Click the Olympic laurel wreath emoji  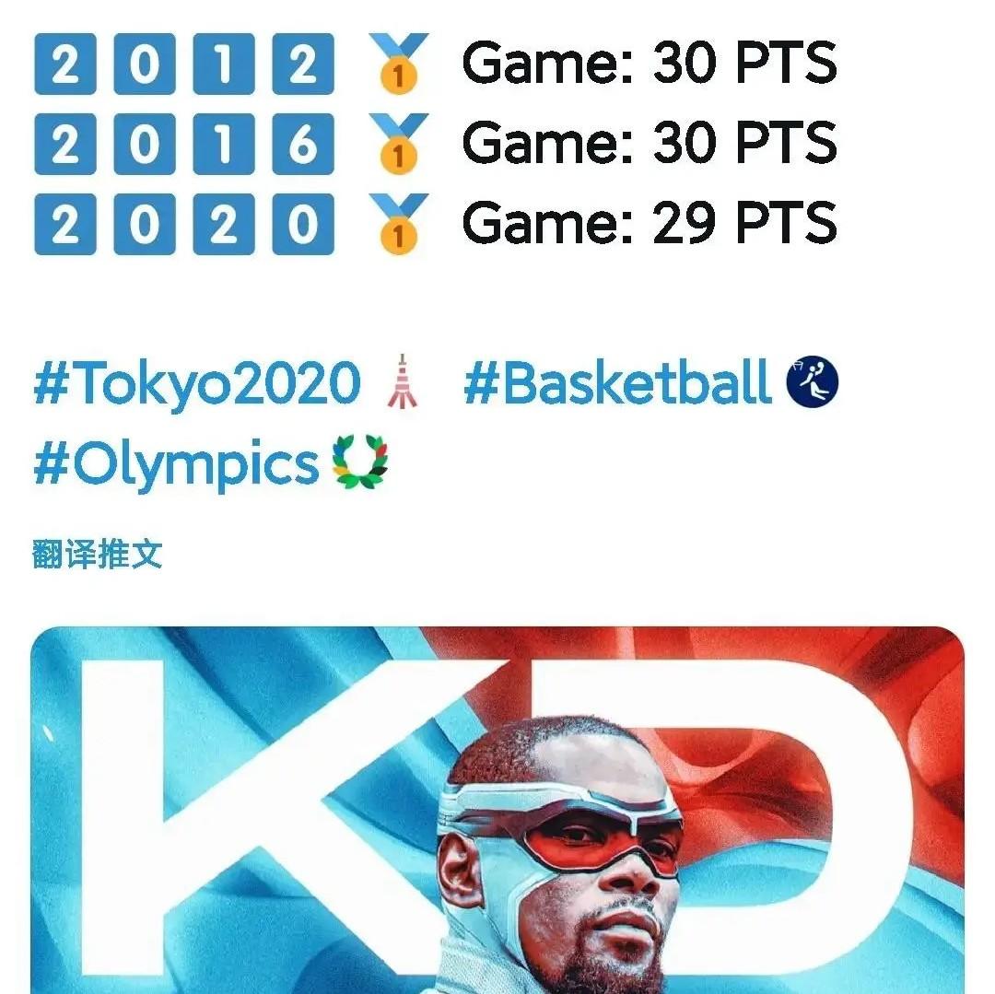(x=361, y=465)
